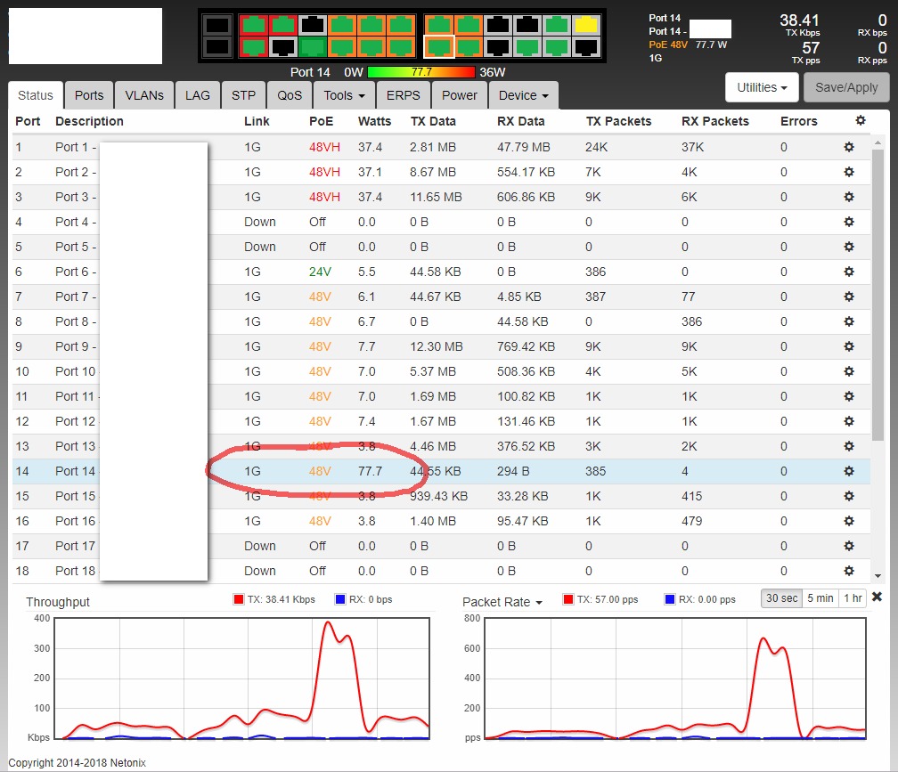
Task: Open settings gear on Port 14 row
Action: 849,471
